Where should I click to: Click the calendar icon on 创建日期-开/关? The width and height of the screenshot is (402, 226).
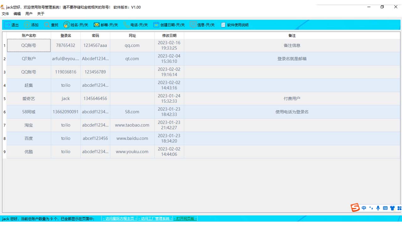pyautogui.click(x=156, y=25)
